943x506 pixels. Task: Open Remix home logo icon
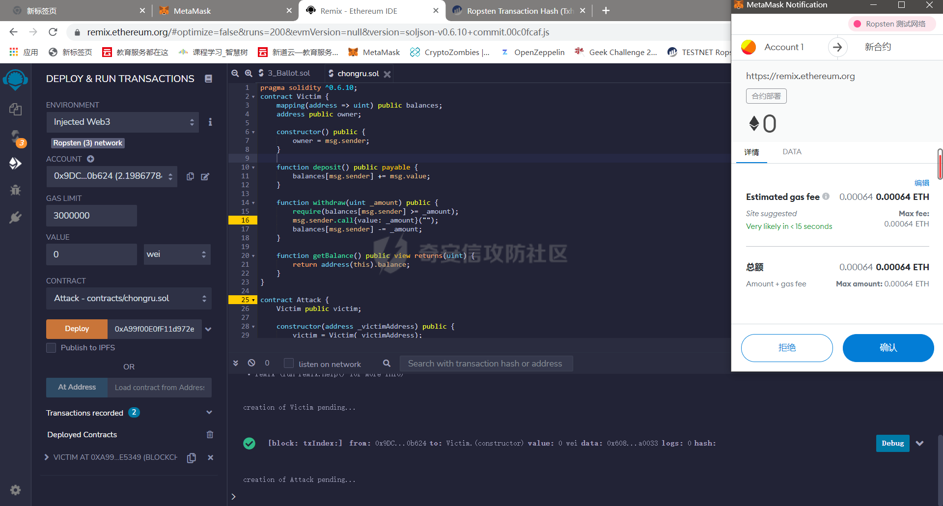(x=15, y=79)
